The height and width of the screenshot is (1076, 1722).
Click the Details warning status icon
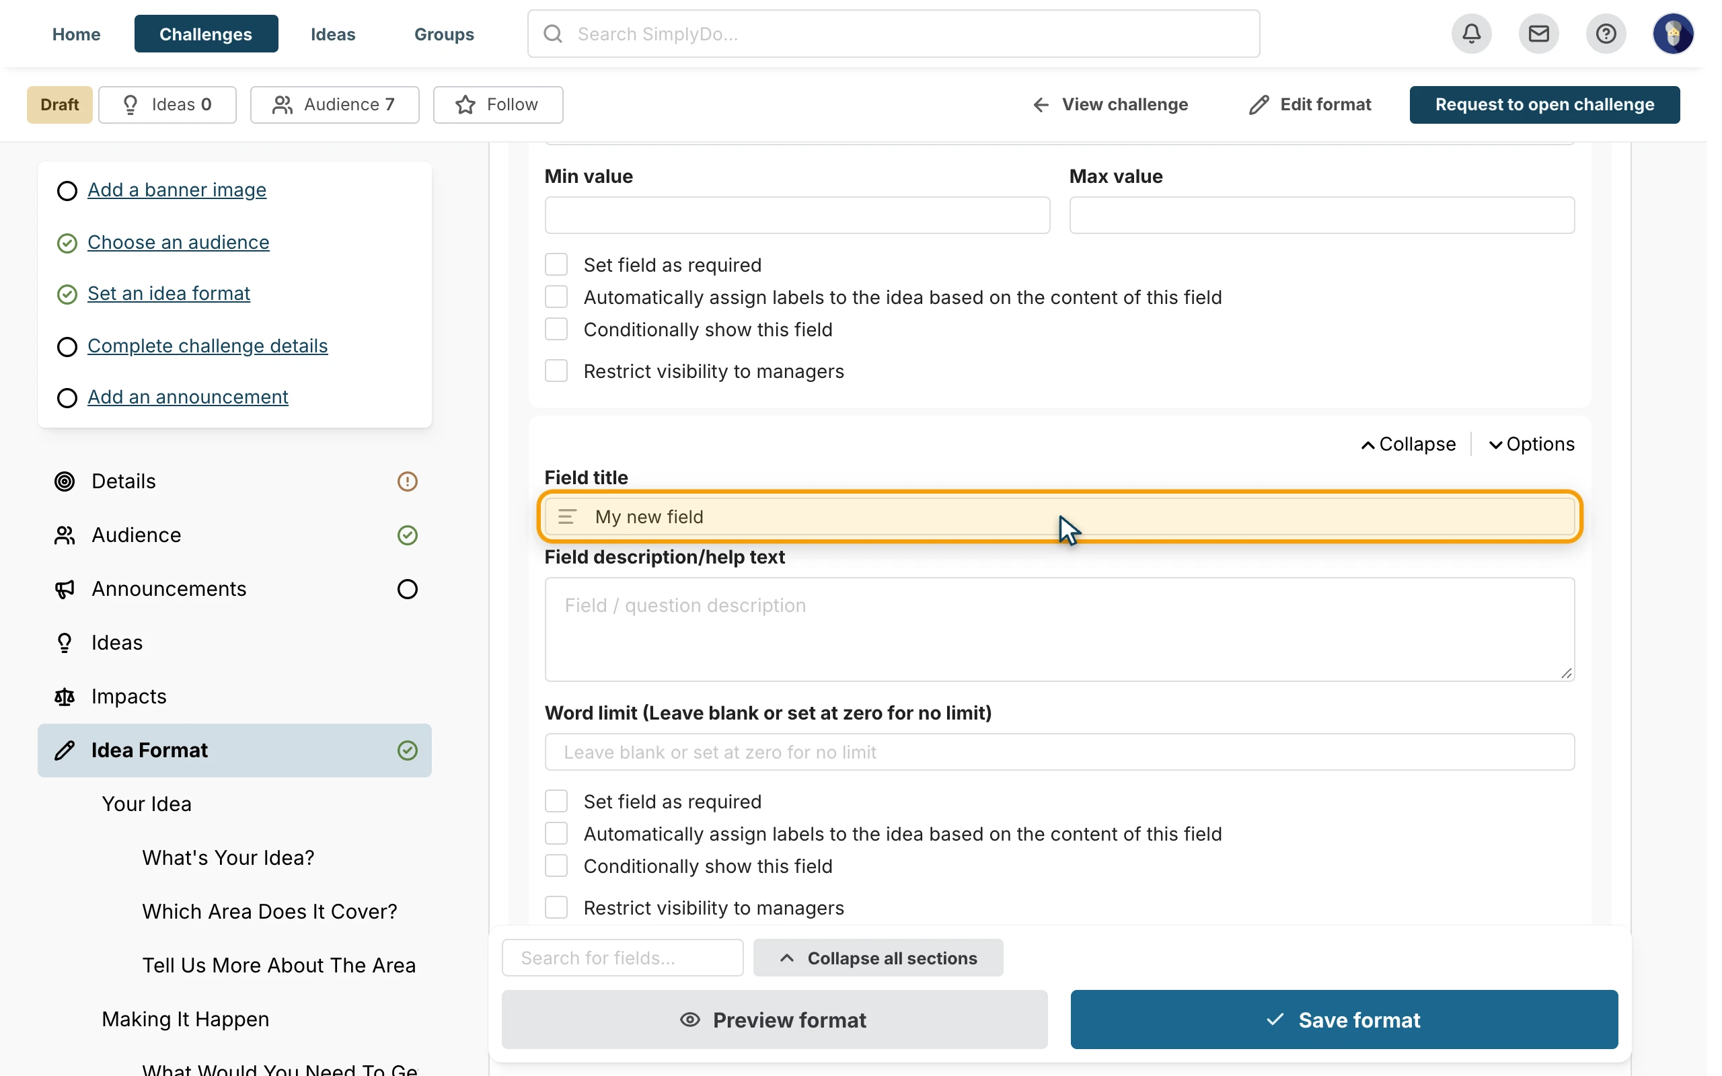coord(407,482)
